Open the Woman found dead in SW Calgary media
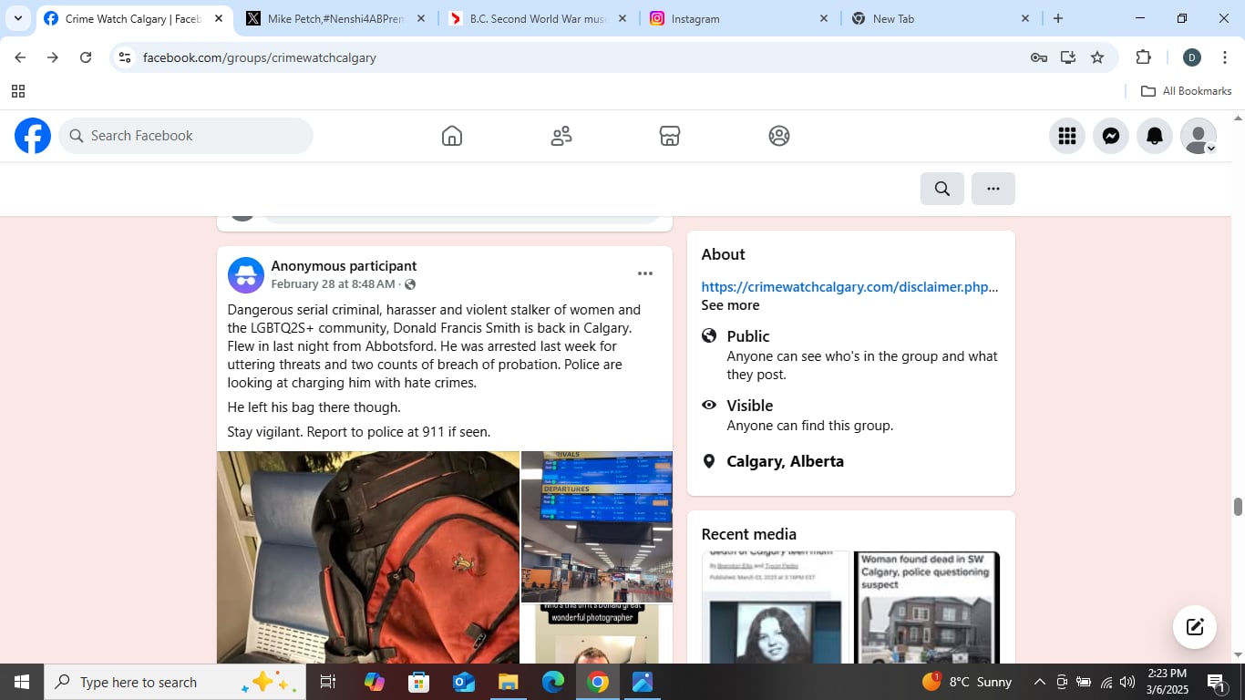Image resolution: width=1245 pixels, height=700 pixels. pos(927,607)
